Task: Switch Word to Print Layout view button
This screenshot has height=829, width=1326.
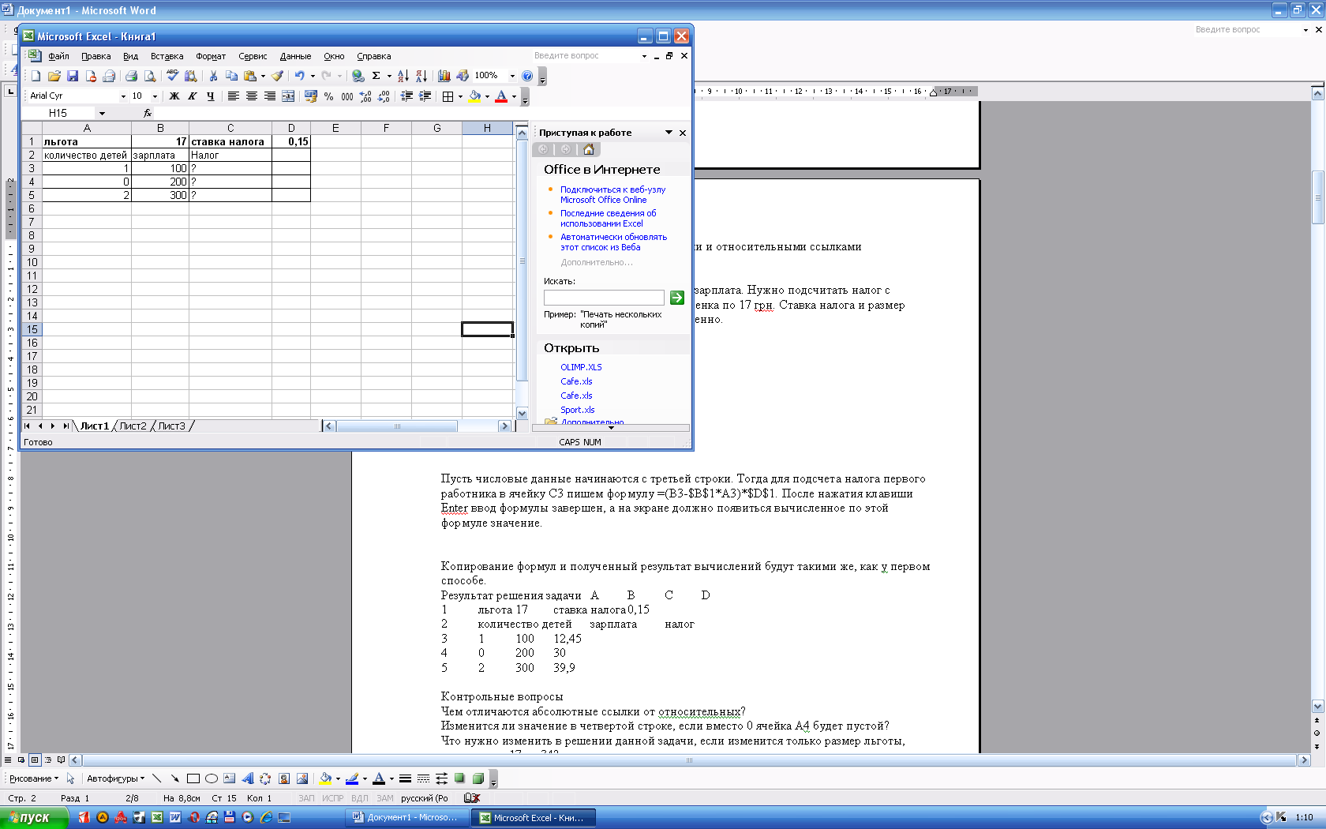Action: (x=35, y=760)
